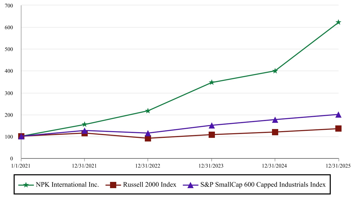The height and width of the screenshot is (199, 354).
Task: Click Russell 2000 square marker at 12/31/2025
Action: click(x=338, y=129)
